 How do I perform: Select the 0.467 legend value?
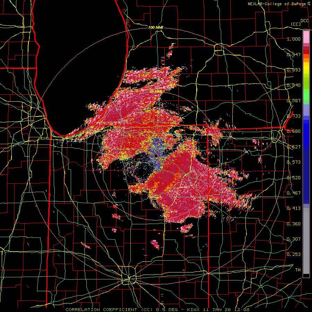tap(294, 193)
